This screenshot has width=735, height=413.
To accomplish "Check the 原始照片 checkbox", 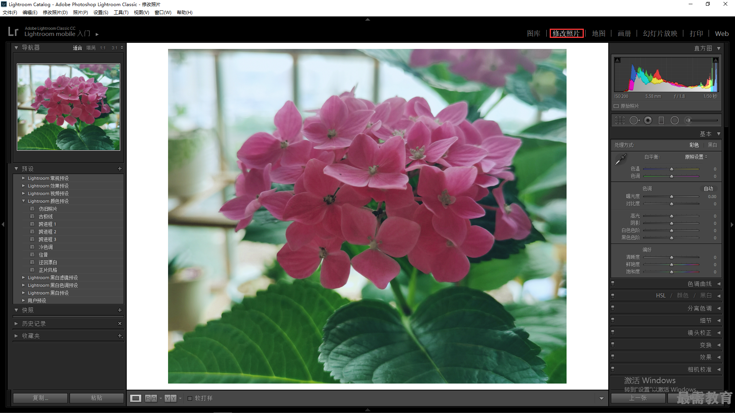I will click(x=616, y=106).
